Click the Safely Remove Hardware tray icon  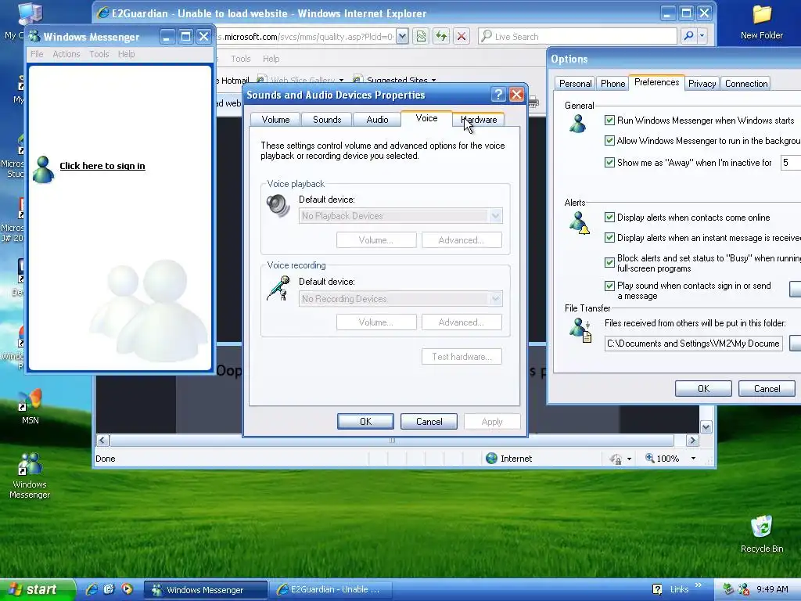pos(728,589)
